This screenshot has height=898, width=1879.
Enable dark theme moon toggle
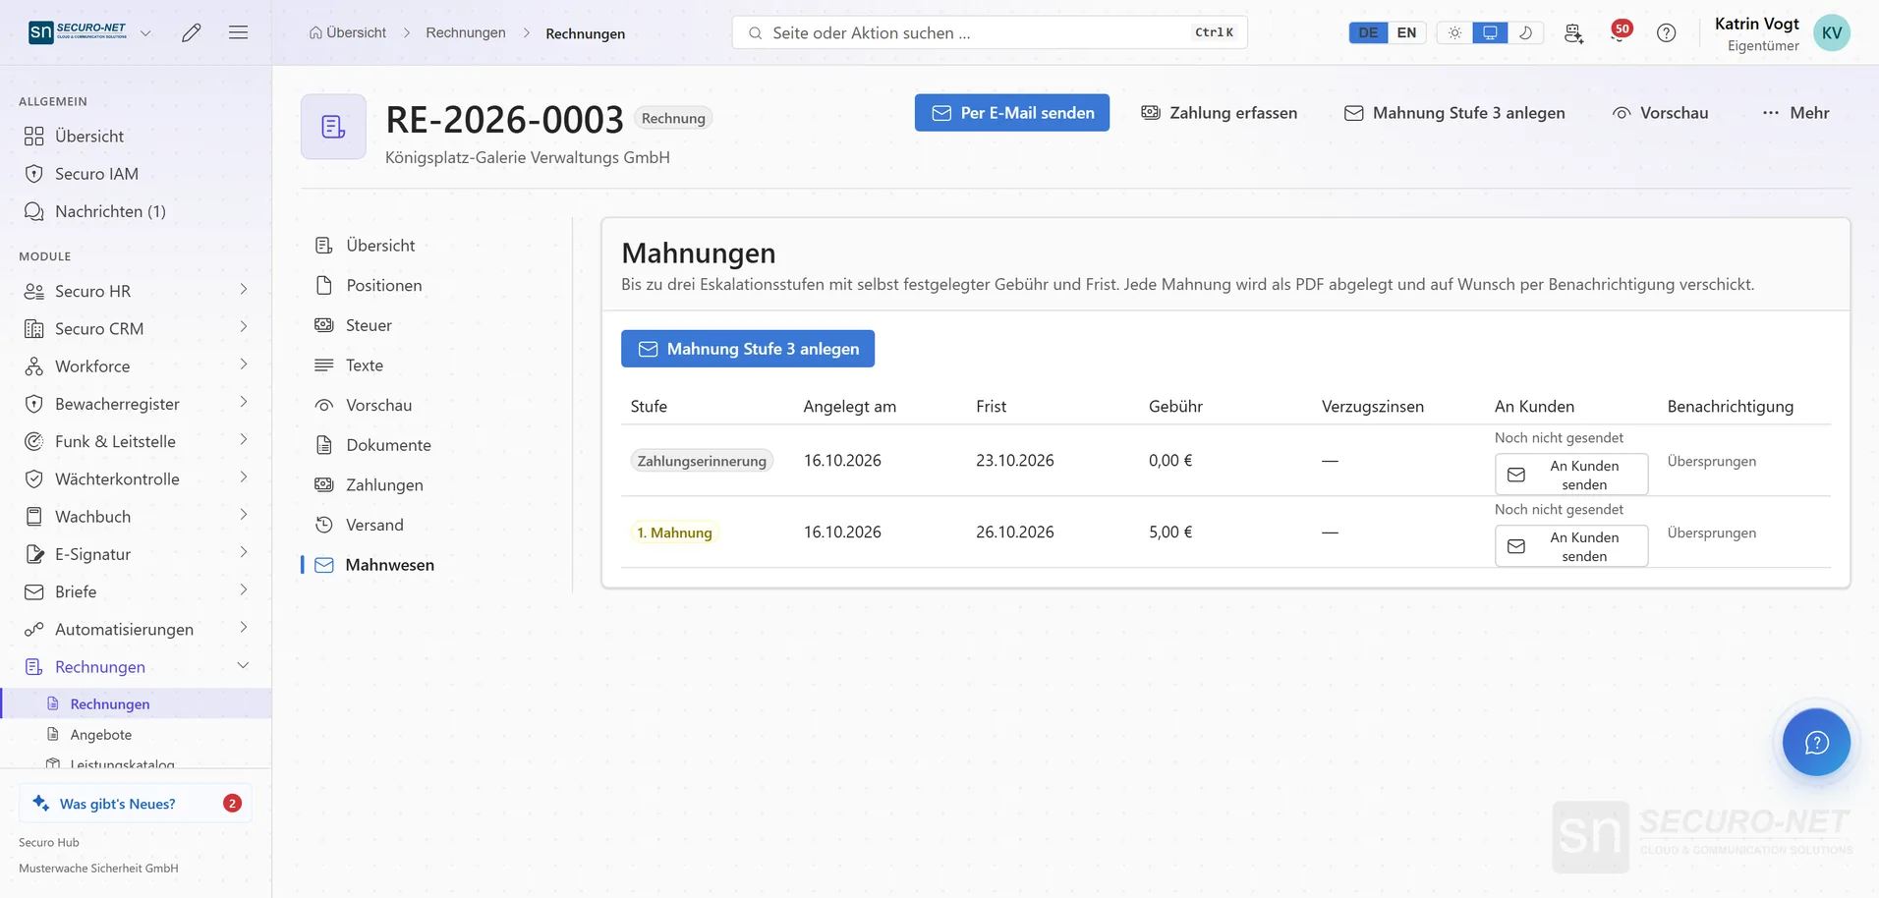pos(1525,32)
